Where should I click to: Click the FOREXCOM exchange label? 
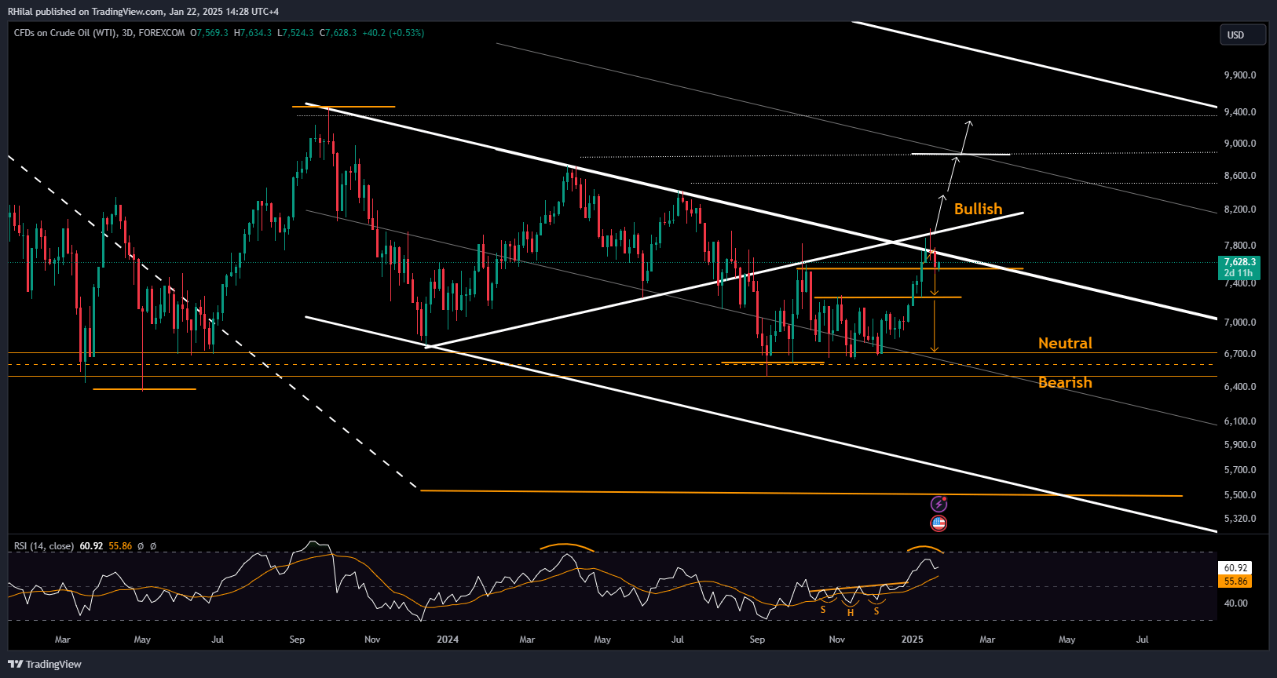pyautogui.click(x=162, y=33)
